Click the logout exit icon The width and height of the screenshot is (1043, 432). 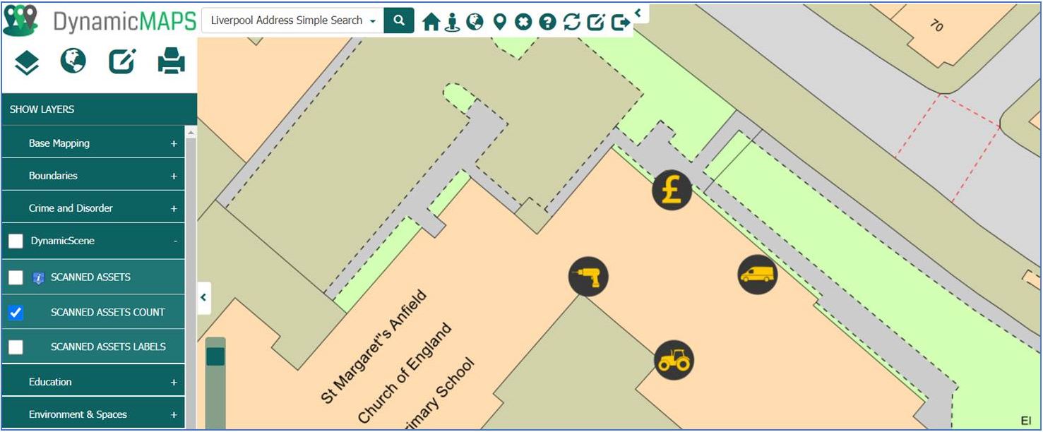pyautogui.click(x=620, y=22)
